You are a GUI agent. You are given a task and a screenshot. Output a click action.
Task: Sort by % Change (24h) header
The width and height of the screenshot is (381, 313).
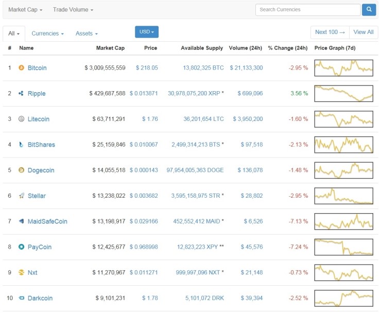pyautogui.click(x=288, y=48)
